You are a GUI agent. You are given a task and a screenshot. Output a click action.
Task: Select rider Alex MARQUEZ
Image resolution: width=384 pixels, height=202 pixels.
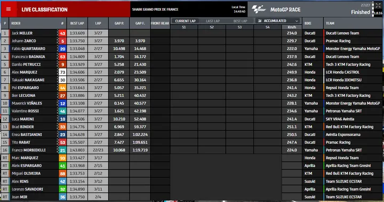[25, 72]
